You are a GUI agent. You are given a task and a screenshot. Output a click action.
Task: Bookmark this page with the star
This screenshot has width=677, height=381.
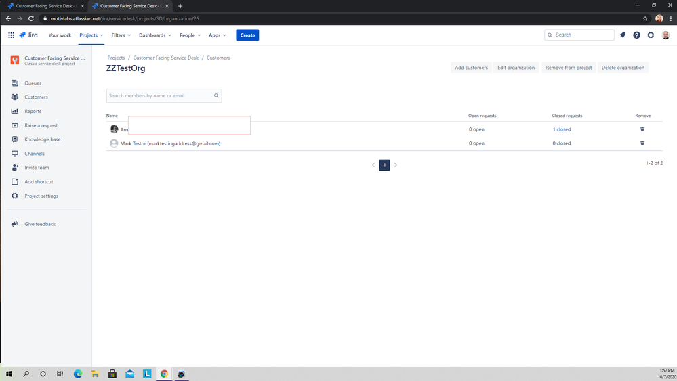point(645,18)
